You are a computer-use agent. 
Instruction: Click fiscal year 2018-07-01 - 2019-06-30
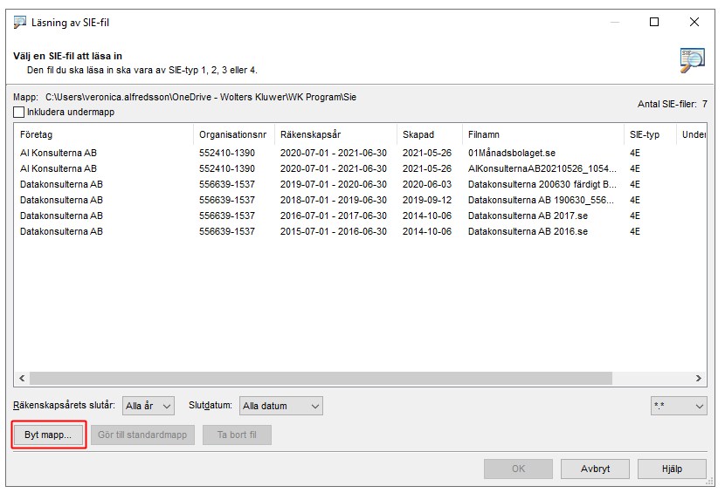[334, 200]
